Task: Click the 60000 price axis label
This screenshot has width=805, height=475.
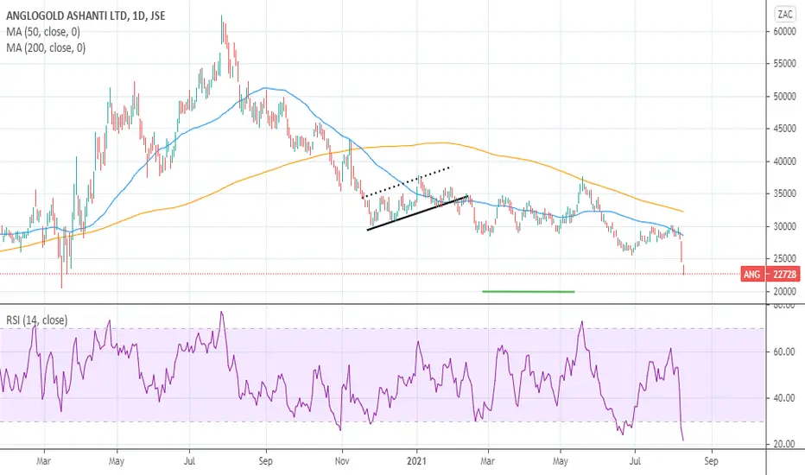Action: click(784, 31)
